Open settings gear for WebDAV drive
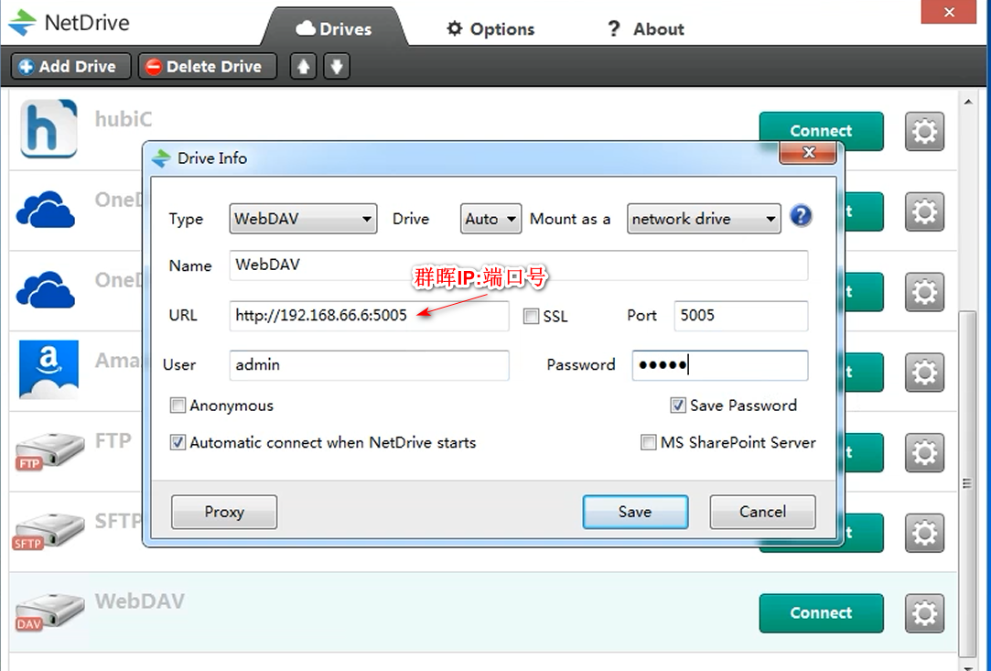 (924, 613)
